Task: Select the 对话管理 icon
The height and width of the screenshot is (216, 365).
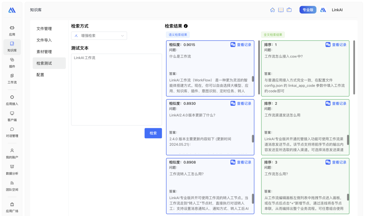Action: [x=12, y=132]
